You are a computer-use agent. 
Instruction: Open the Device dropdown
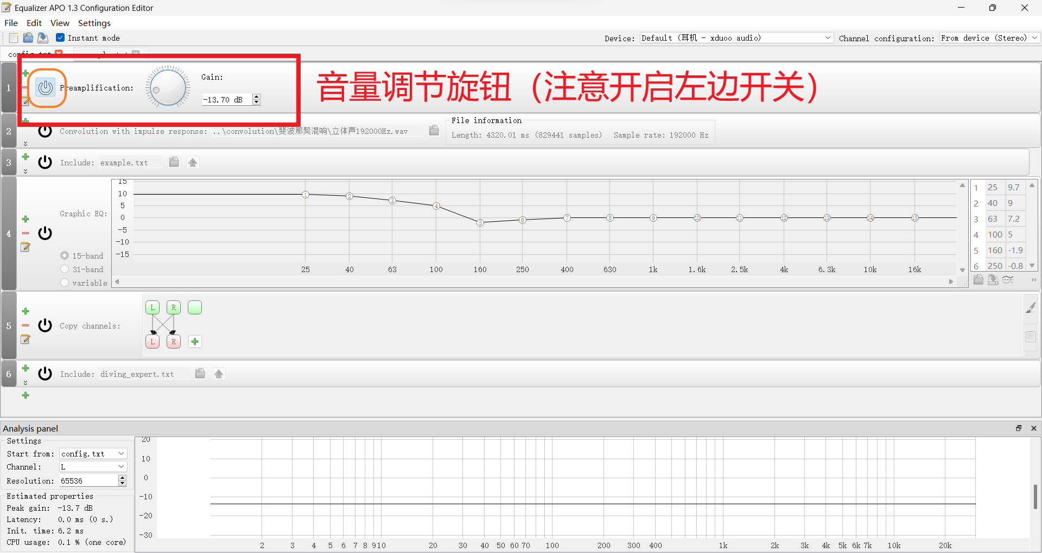(827, 37)
